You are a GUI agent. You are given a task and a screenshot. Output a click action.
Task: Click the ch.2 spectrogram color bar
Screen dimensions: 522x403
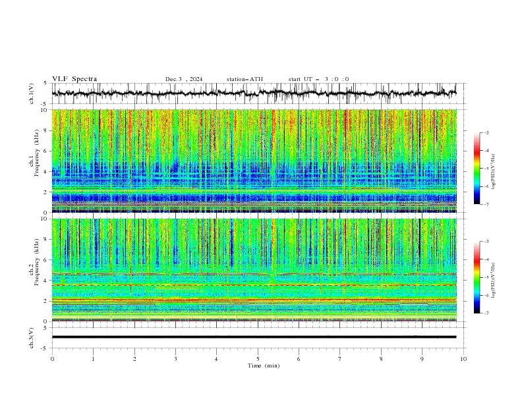477,277
